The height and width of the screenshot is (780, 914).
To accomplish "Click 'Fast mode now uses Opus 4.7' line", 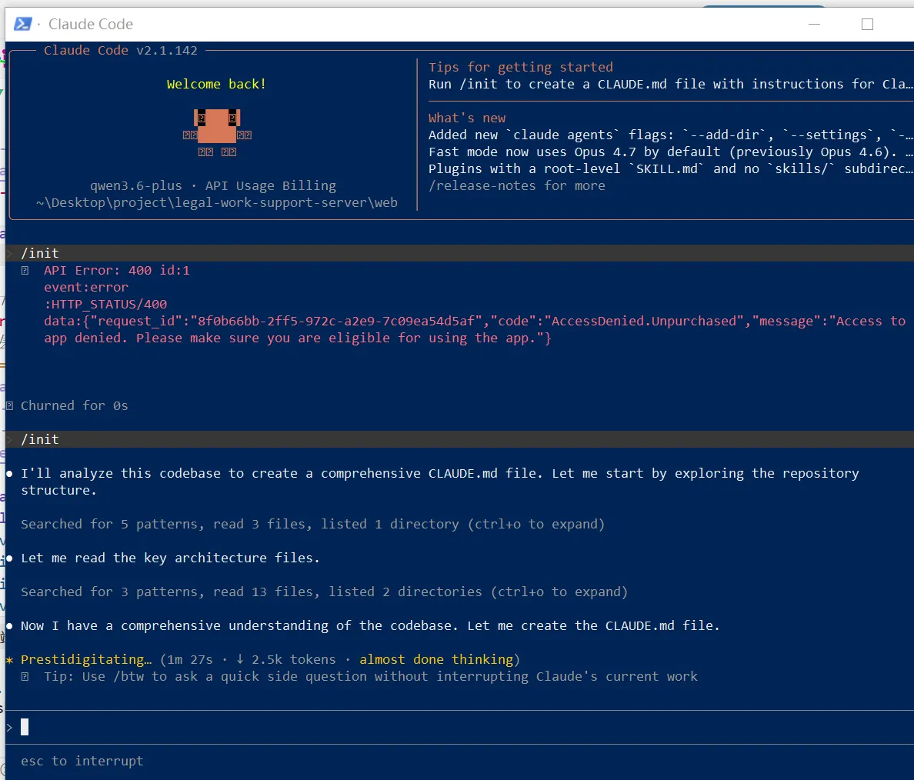I will pos(670,152).
